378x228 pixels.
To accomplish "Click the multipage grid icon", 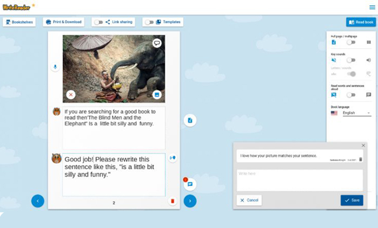I will click(369, 42).
